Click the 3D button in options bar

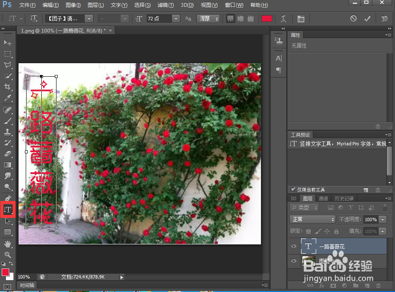pyautogui.click(x=384, y=19)
